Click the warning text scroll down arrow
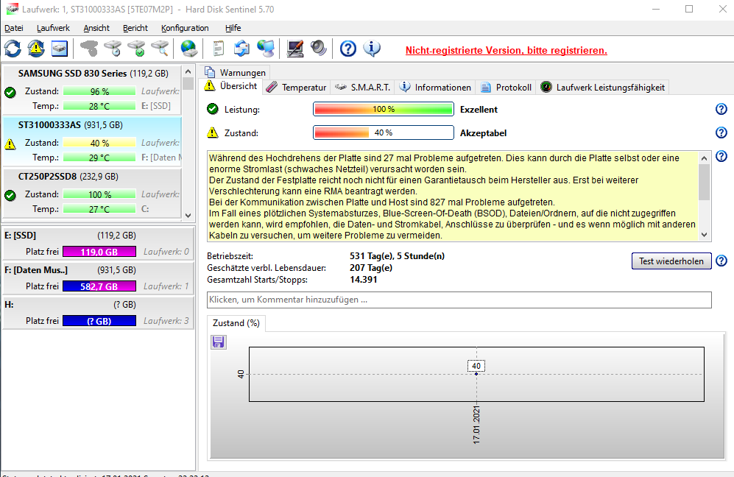The width and height of the screenshot is (734, 477). pyautogui.click(x=705, y=235)
